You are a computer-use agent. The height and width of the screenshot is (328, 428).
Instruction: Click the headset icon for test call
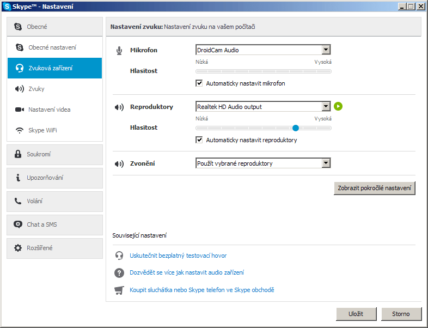(x=119, y=256)
